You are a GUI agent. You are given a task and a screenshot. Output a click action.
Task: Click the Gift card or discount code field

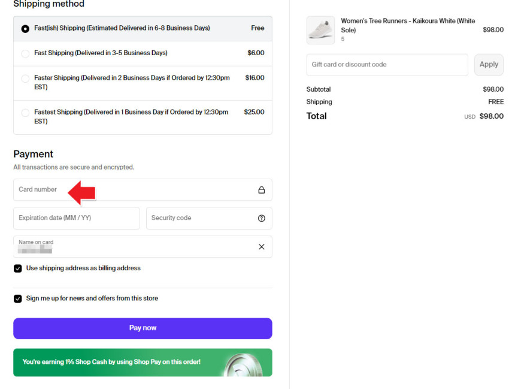point(387,65)
